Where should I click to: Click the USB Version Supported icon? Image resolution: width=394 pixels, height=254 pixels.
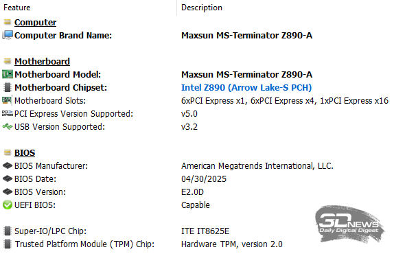coord(8,126)
